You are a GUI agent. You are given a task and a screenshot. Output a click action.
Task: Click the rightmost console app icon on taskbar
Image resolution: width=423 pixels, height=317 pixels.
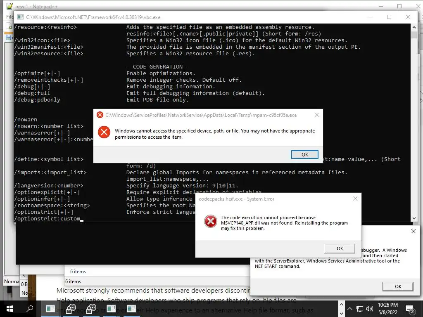pos(131,309)
